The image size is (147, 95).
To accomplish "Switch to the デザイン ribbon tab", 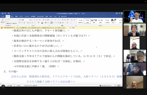I will [x=21, y=16].
